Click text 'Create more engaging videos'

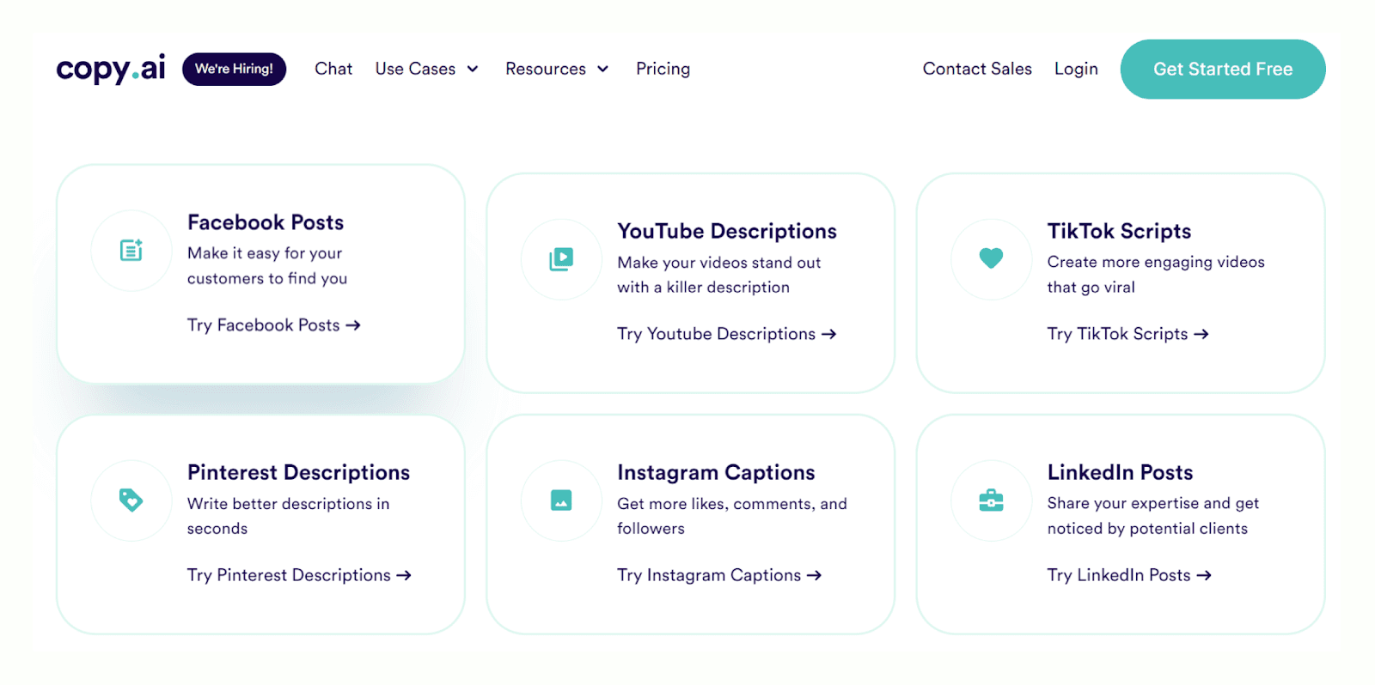1156,262
